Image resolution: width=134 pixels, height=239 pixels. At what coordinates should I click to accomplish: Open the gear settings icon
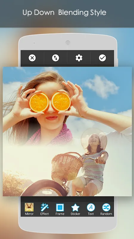coord(79,58)
